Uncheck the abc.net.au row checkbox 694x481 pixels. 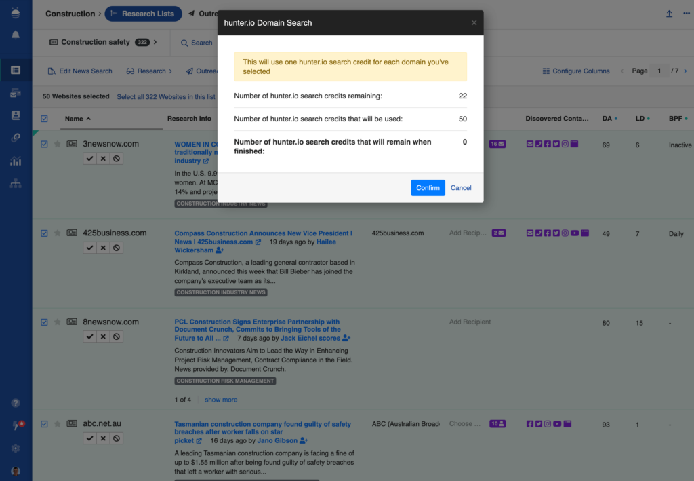[44, 424]
